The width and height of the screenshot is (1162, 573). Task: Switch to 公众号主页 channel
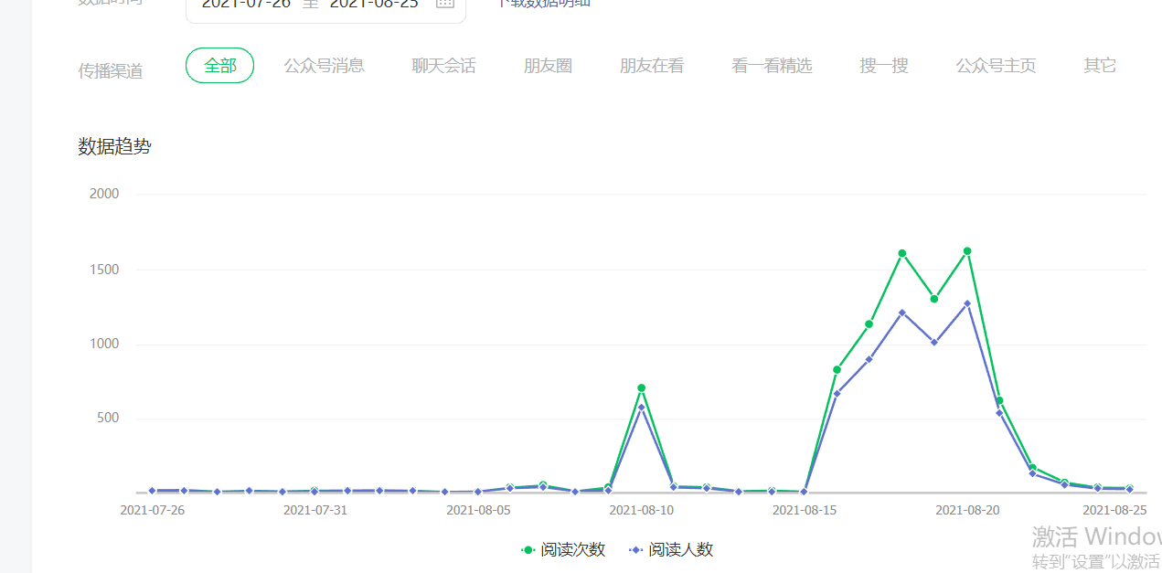[996, 66]
